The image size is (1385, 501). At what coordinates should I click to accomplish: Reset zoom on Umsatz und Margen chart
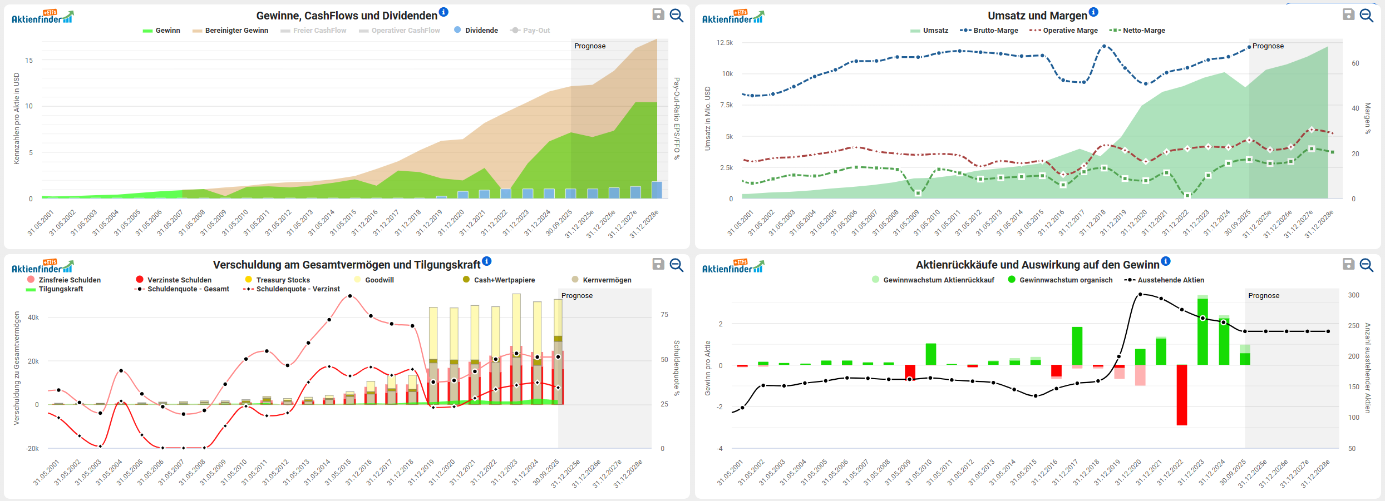tap(1367, 15)
